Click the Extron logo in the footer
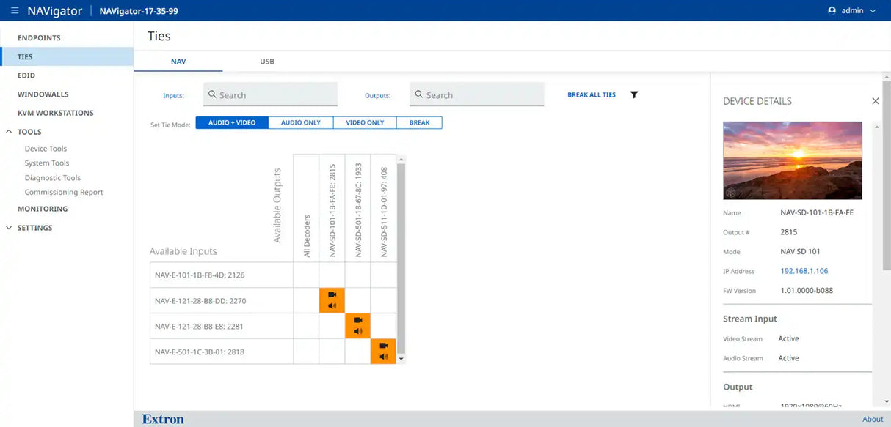This screenshot has width=891, height=427. click(x=162, y=418)
